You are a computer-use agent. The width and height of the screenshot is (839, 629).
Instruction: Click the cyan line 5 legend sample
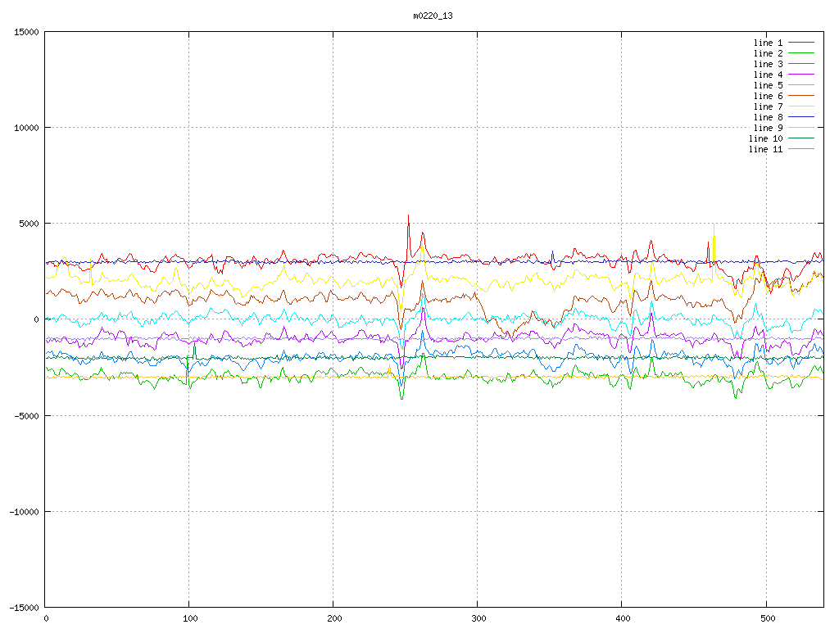(801, 85)
